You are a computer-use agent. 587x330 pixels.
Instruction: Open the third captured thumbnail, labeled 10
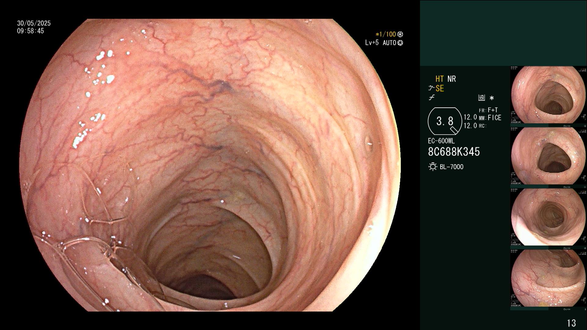click(x=548, y=217)
